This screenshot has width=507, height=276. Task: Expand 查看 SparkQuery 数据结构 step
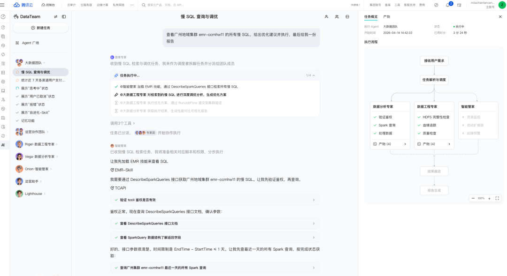215,238
